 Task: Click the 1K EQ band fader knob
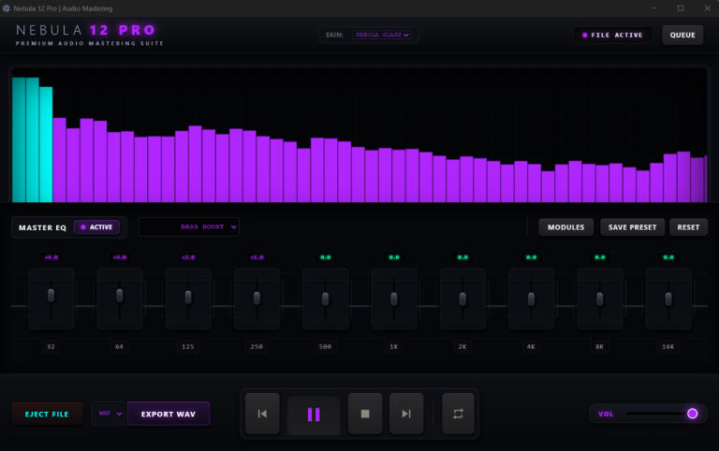tap(394, 298)
